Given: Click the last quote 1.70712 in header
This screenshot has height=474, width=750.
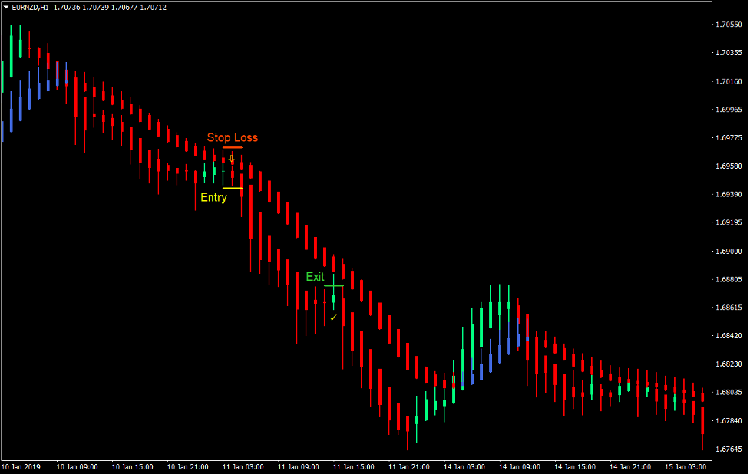Looking at the screenshot, I should pyautogui.click(x=155, y=6).
